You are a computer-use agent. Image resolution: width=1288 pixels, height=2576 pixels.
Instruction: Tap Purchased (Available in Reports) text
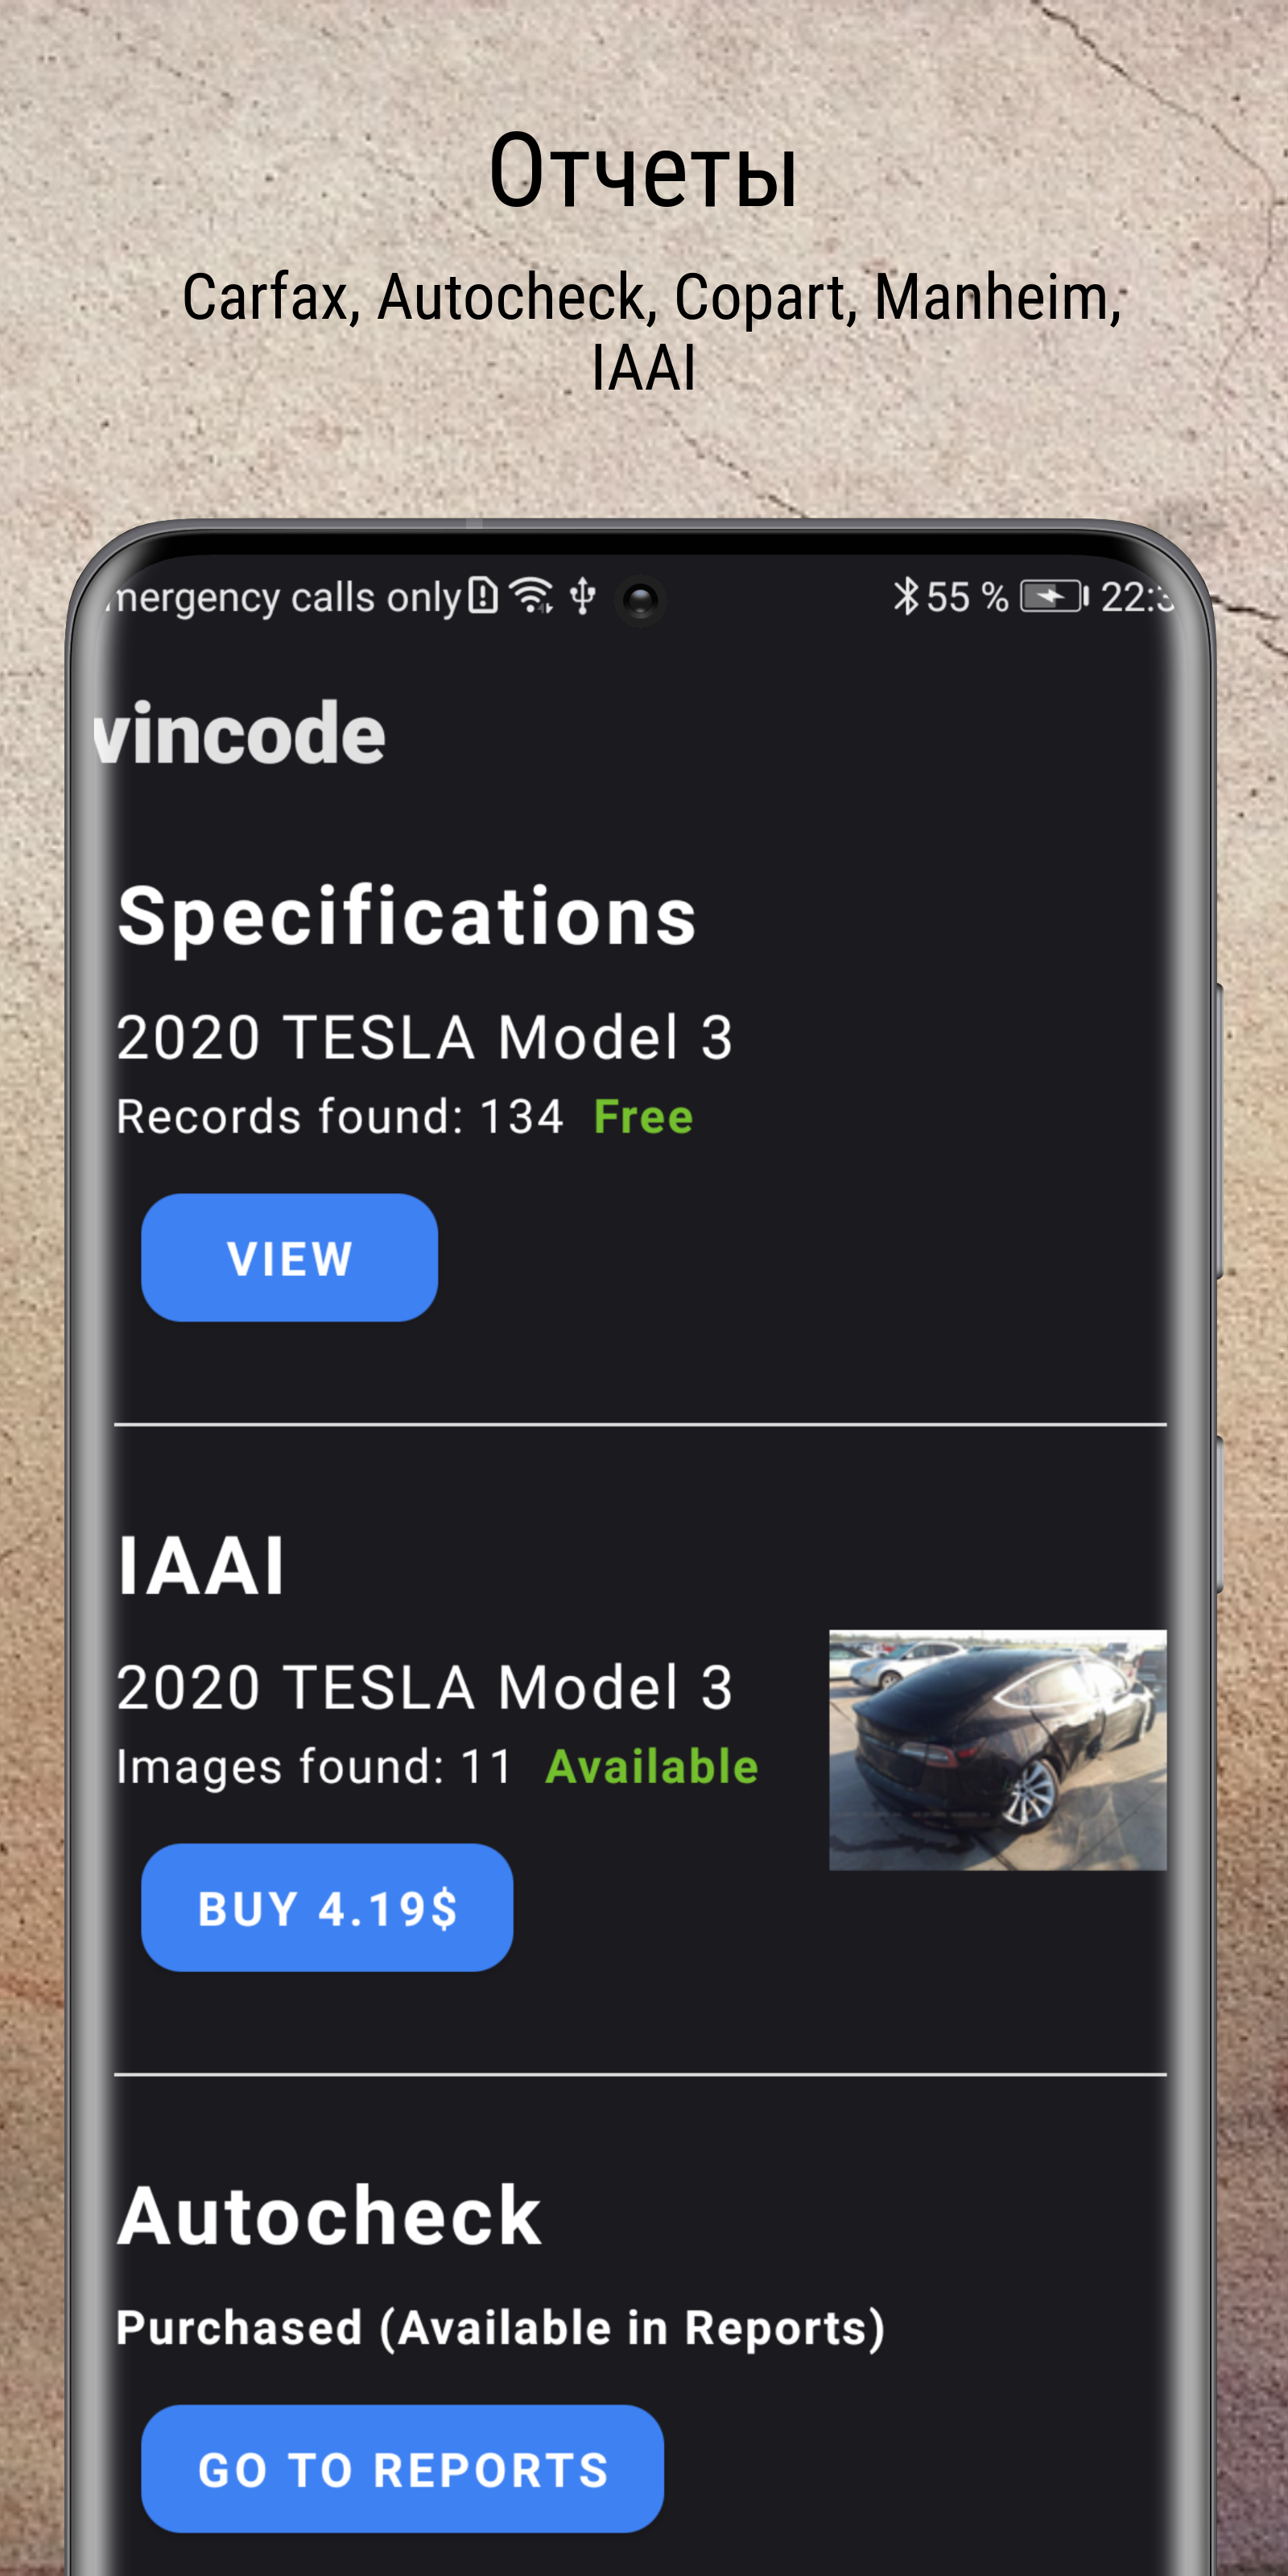coord(500,2328)
